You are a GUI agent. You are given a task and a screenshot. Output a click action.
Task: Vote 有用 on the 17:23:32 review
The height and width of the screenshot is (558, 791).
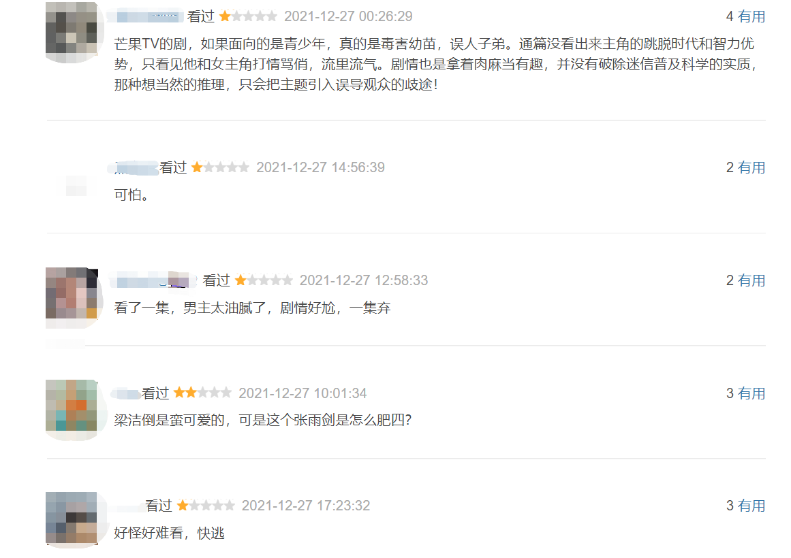coord(751,506)
